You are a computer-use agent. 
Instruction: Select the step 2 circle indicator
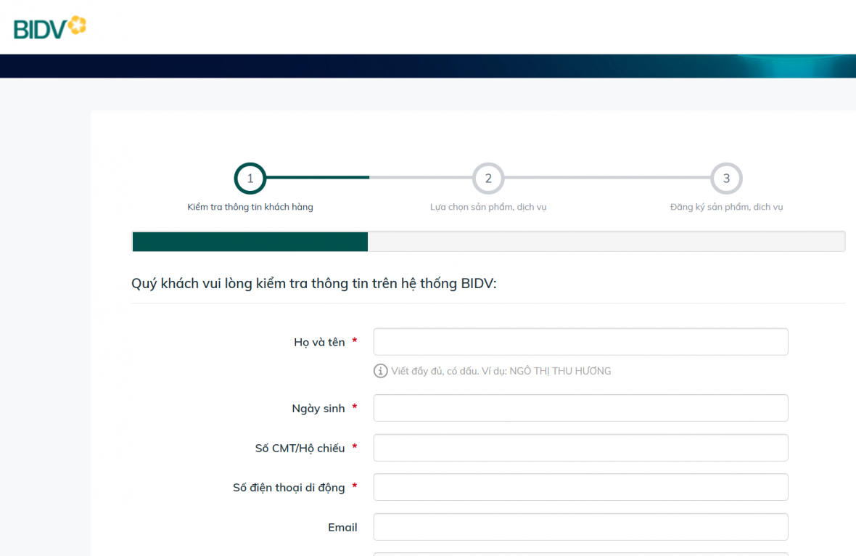click(488, 178)
